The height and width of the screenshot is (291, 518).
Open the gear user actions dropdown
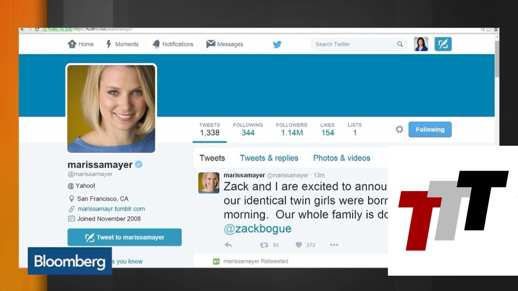pyautogui.click(x=400, y=129)
